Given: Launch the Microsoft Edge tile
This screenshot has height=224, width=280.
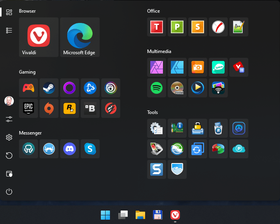Looking at the screenshot, I should tap(79, 37).
